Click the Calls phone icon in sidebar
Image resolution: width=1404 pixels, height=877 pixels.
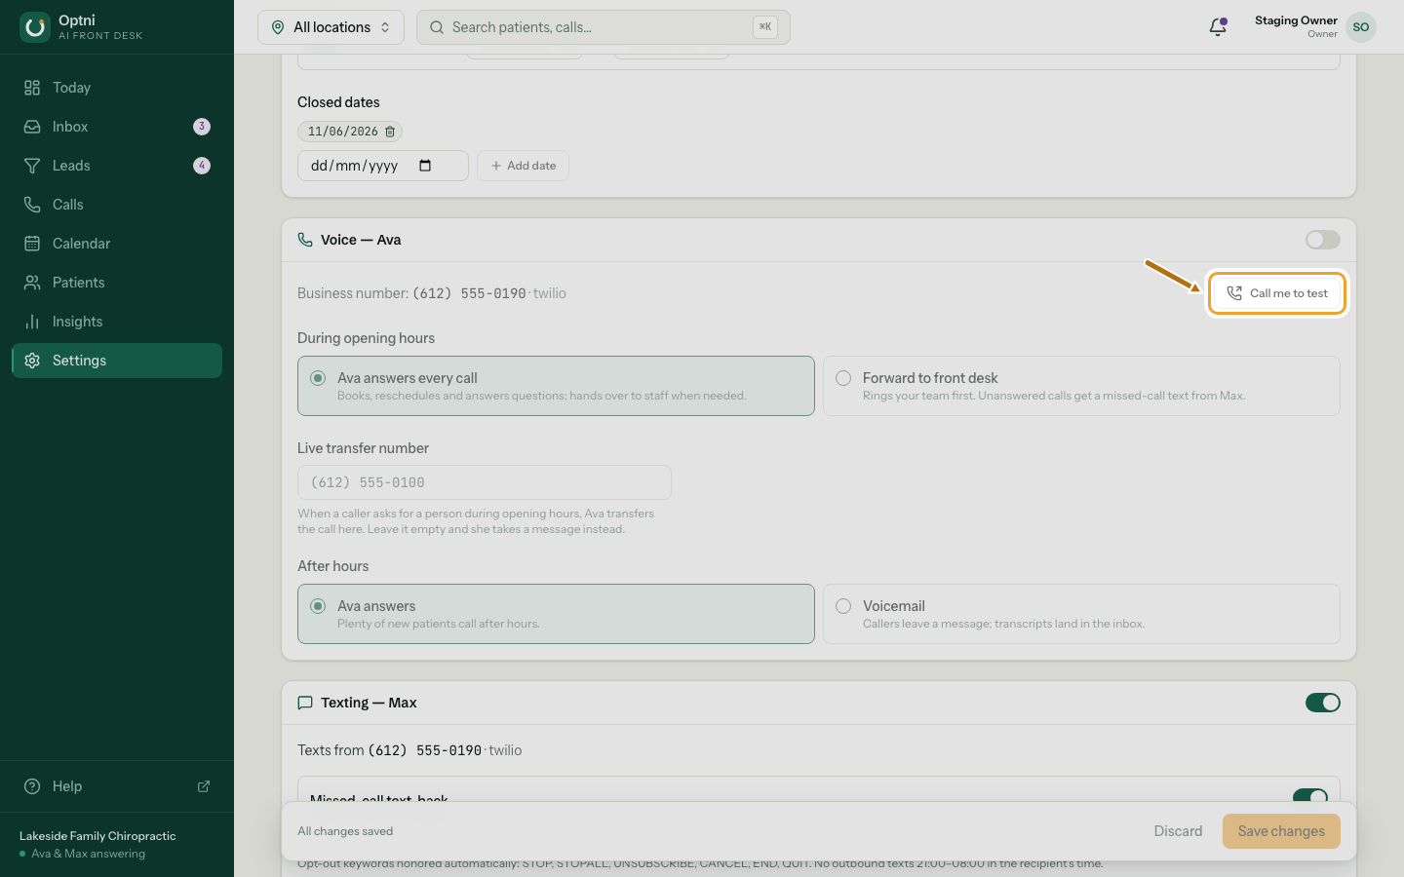32,205
